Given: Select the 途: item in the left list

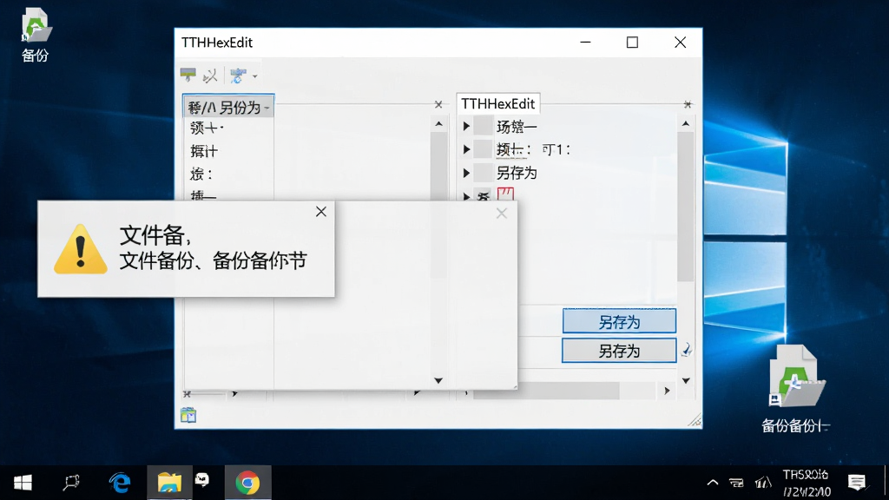Looking at the screenshot, I should click(201, 174).
